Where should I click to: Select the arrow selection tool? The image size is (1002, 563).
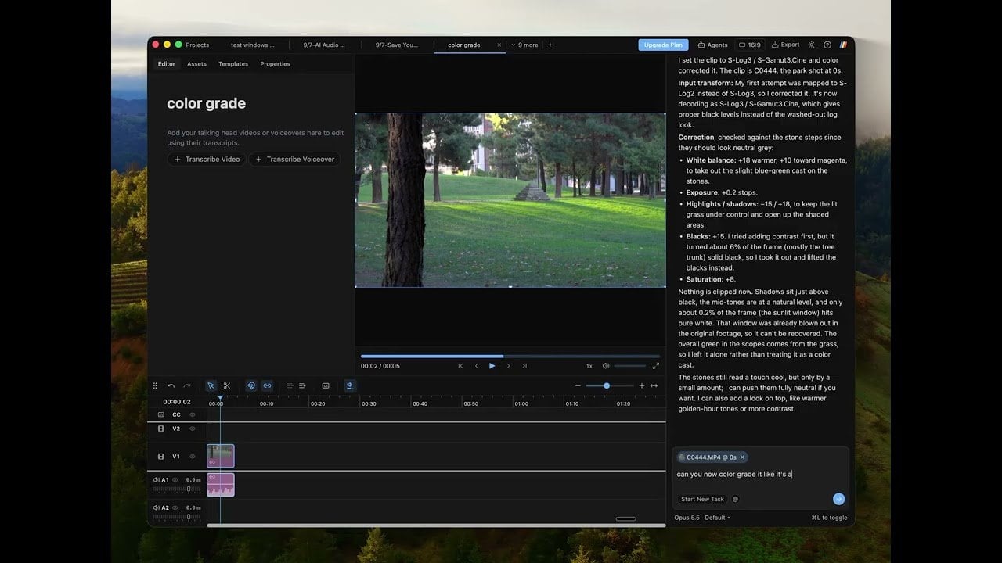pyautogui.click(x=211, y=385)
